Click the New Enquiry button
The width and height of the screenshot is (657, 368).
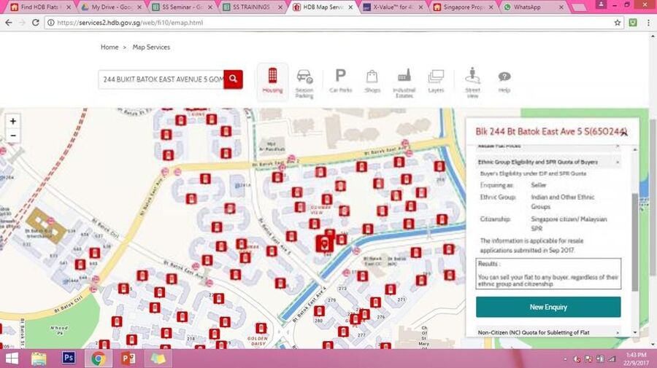548,307
